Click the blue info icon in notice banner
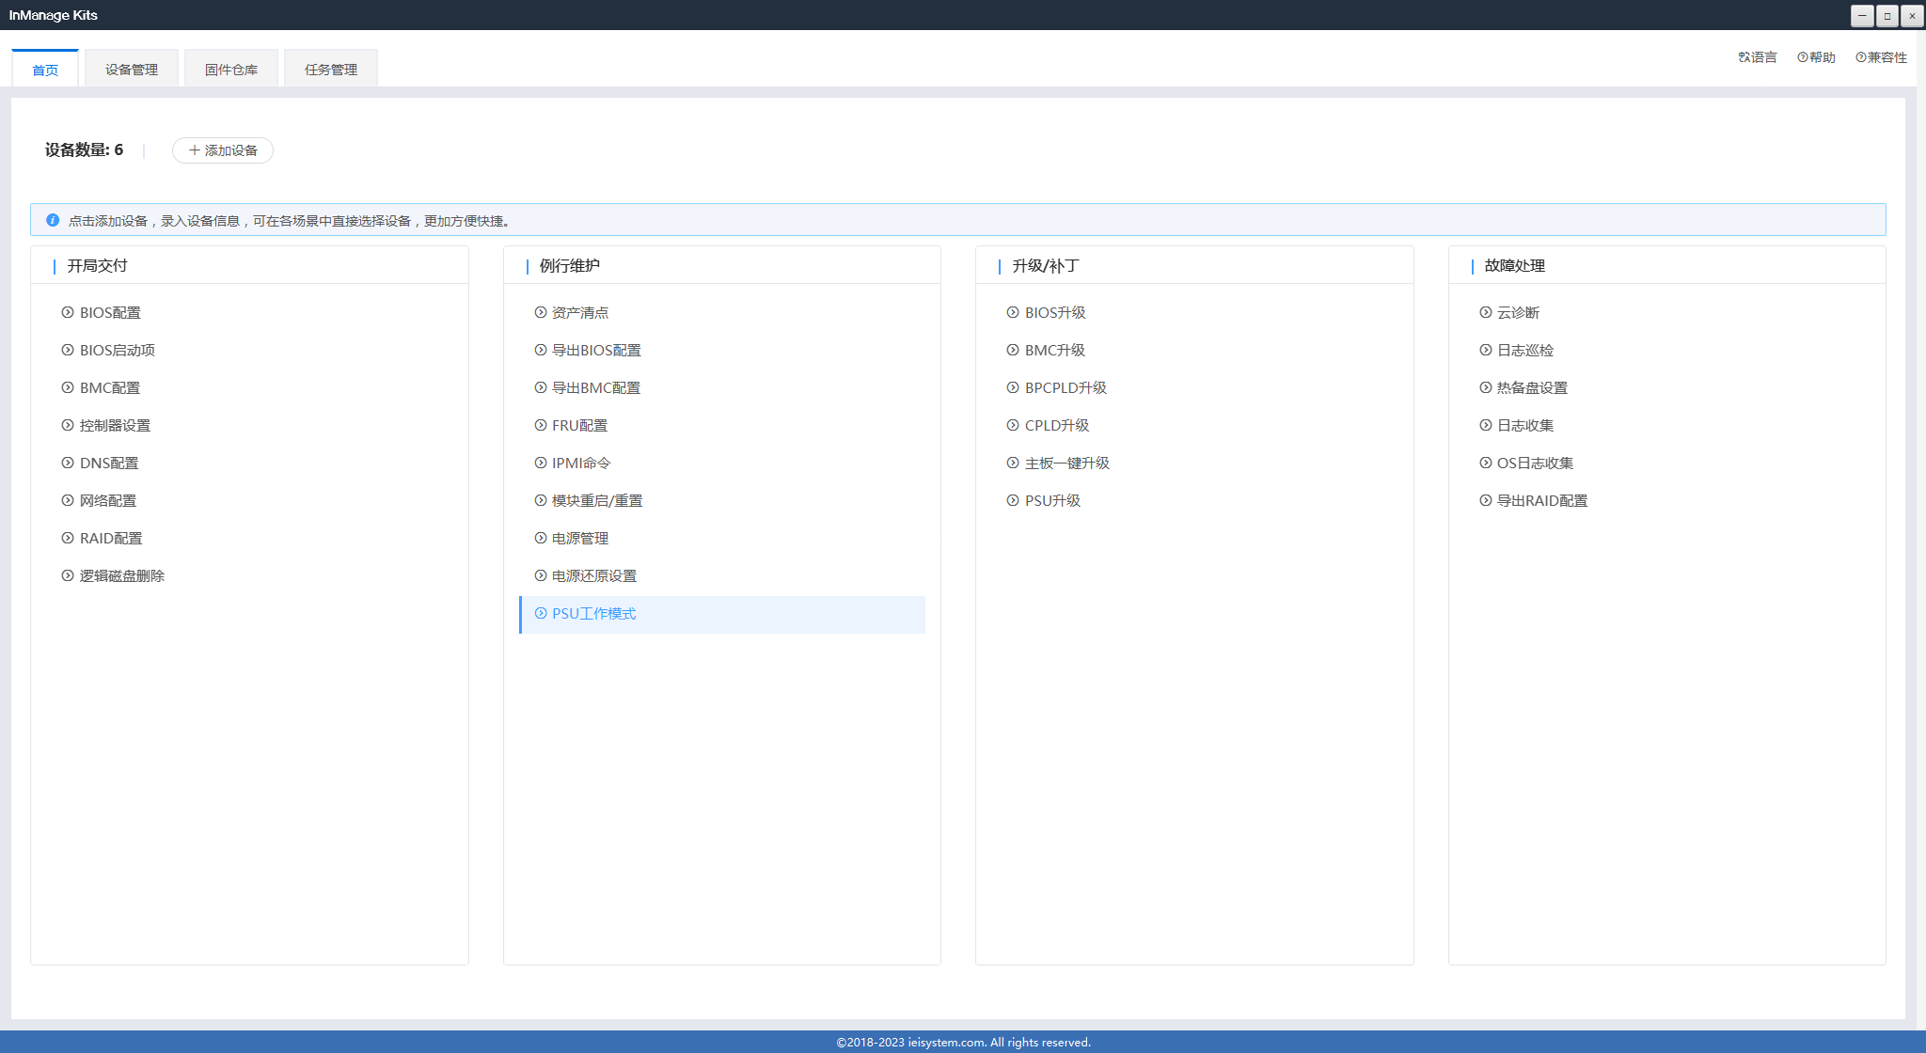This screenshot has width=1926, height=1053. (x=53, y=220)
